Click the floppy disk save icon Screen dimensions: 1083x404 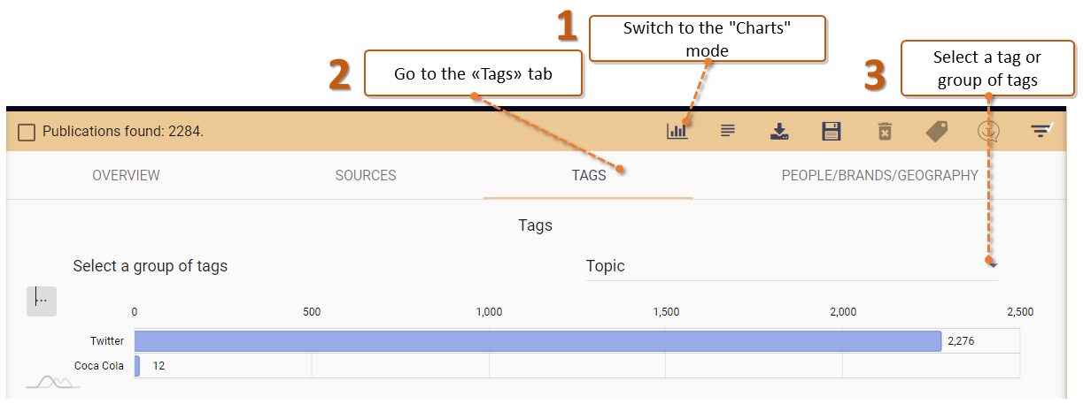pyautogui.click(x=832, y=132)
